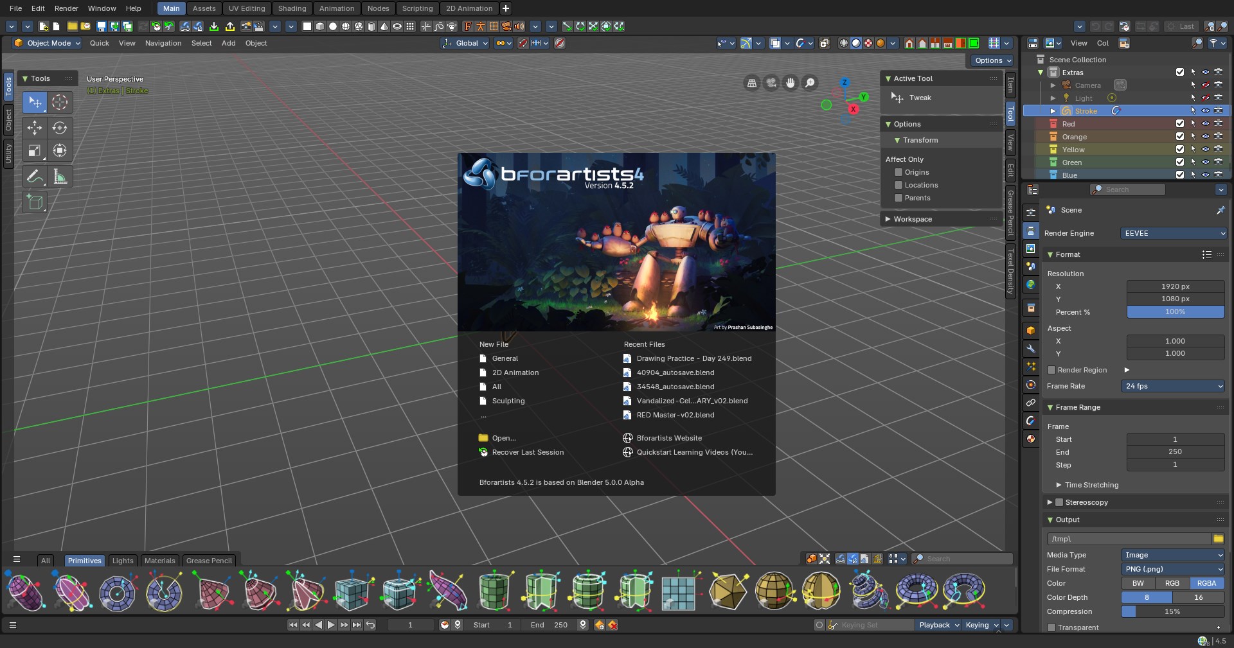The height and width of the screenshot is (648, 1234).
Task: Open the Bforartists Website link
Action: pos(669,438)
